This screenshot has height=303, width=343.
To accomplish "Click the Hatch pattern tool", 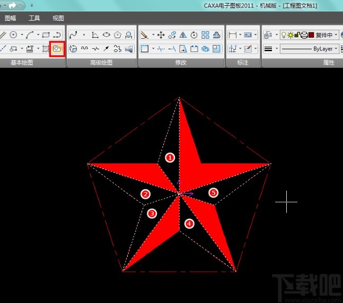I will pyautogui.click(x=46, y=49).
